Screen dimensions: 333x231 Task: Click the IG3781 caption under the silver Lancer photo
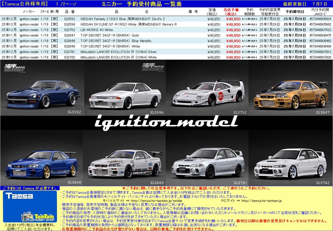240,183
